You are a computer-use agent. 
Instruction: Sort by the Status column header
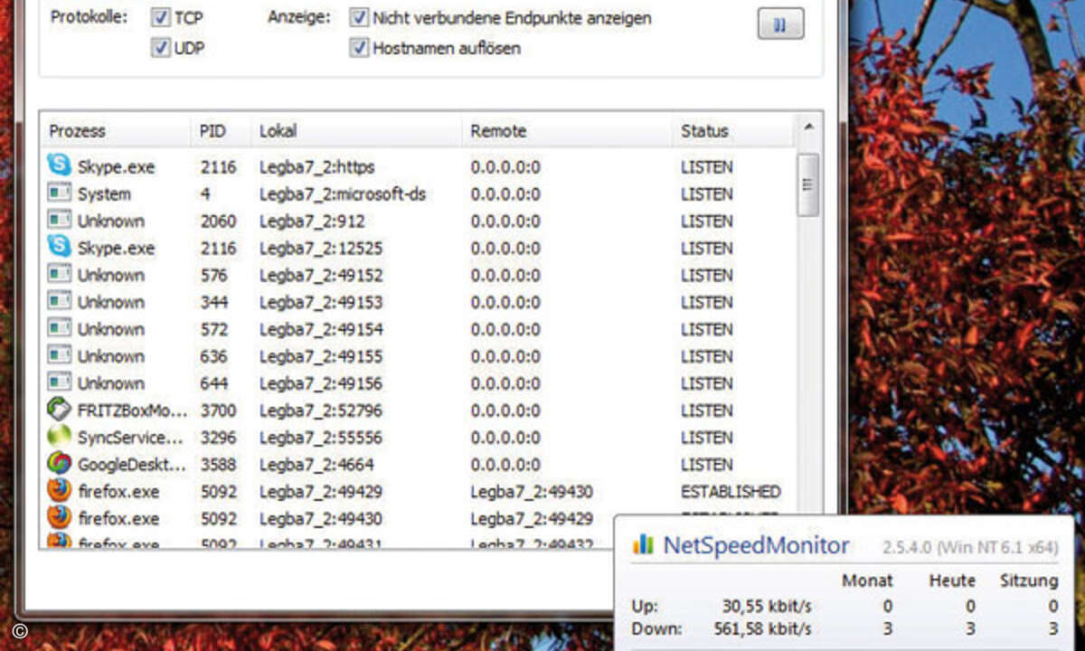pyautogui.click(x=734, y=130)
